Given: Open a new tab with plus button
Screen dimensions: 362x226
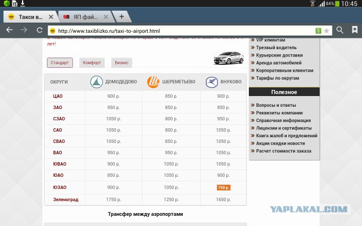Looking at the screenshot, I should tap(122, 16).
